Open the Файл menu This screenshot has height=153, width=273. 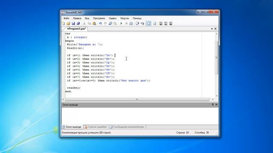coord(67,18)
